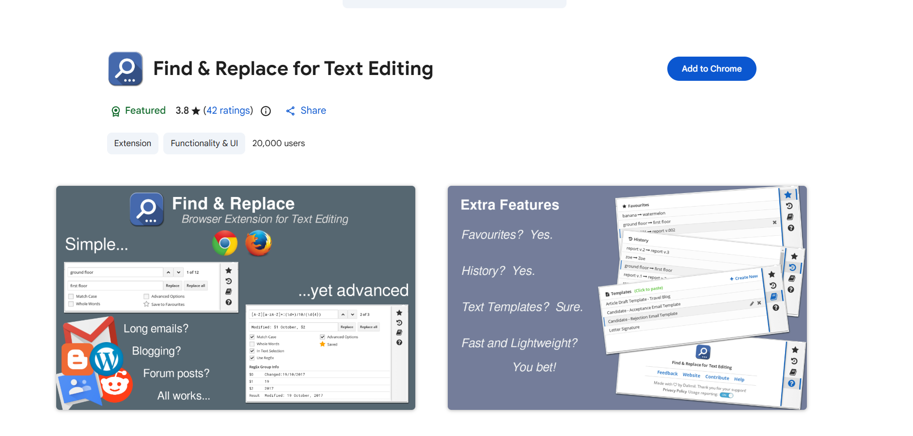The height and width of the screenshot is (436, 913).
Task: Click the WordPress icon in the first screenshot
Action: pos(107,360)
